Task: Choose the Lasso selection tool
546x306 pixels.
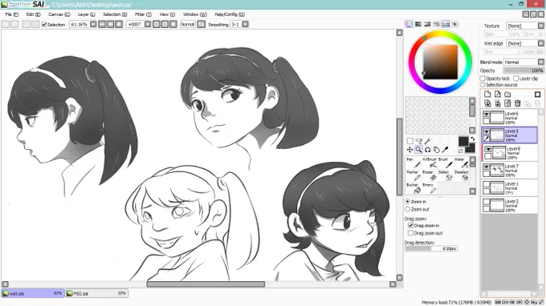Action: click(418, 141)
